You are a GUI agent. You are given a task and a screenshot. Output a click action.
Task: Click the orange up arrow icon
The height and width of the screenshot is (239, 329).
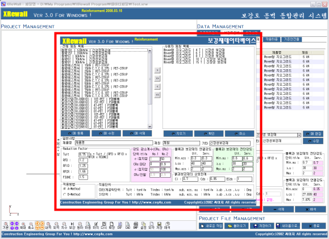[x=42, y=228]
